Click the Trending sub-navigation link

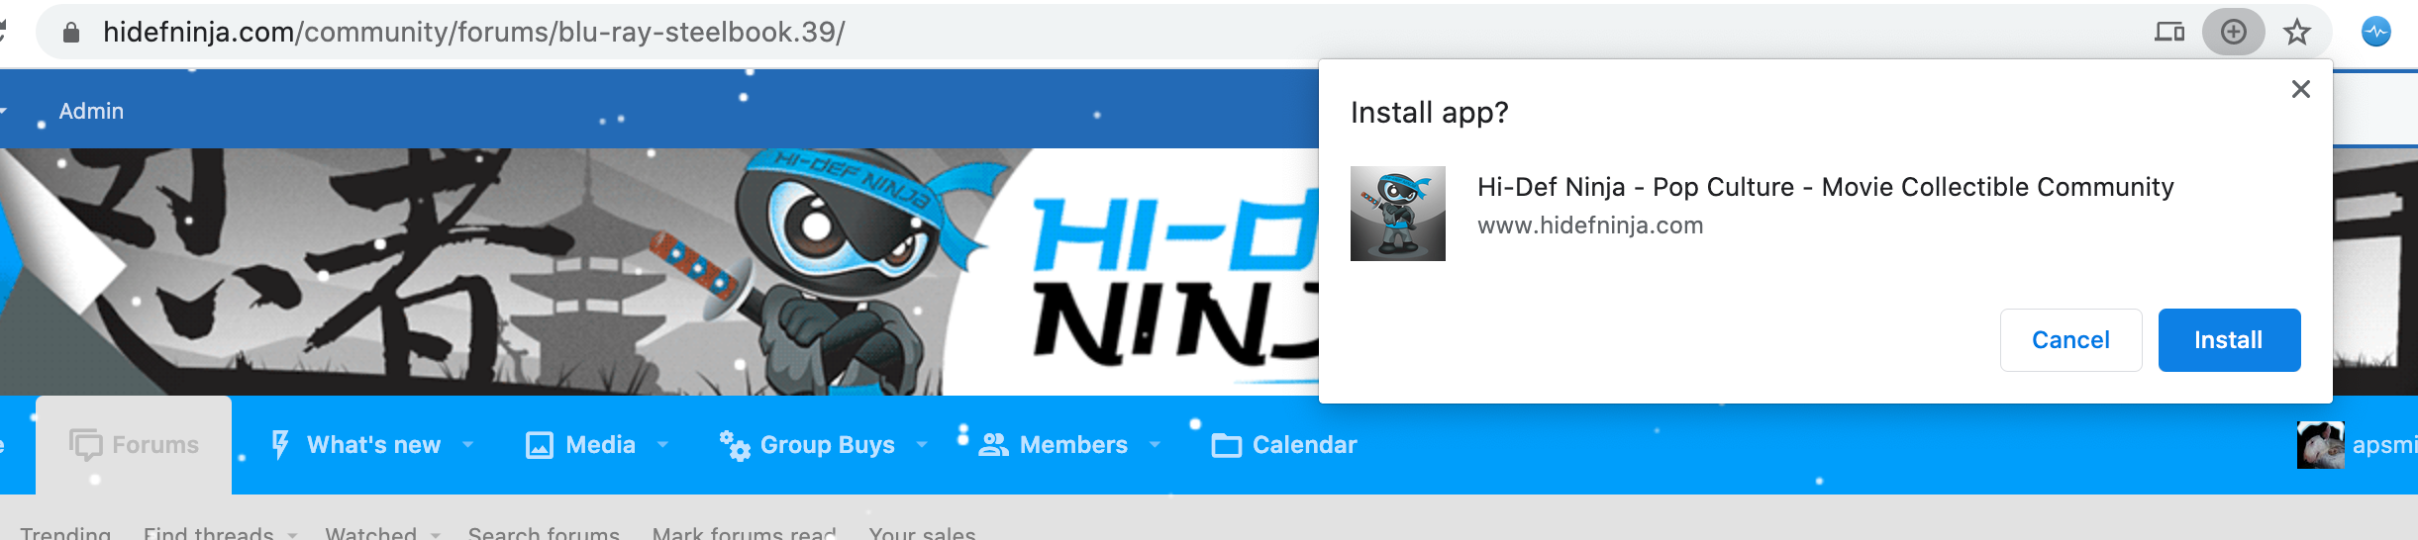point(65,533)
